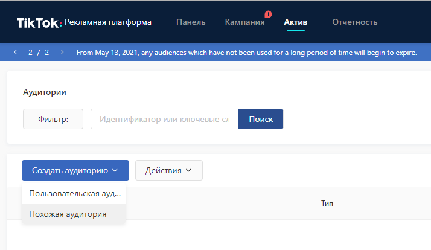Click the TikTok logo

(39, 22)
